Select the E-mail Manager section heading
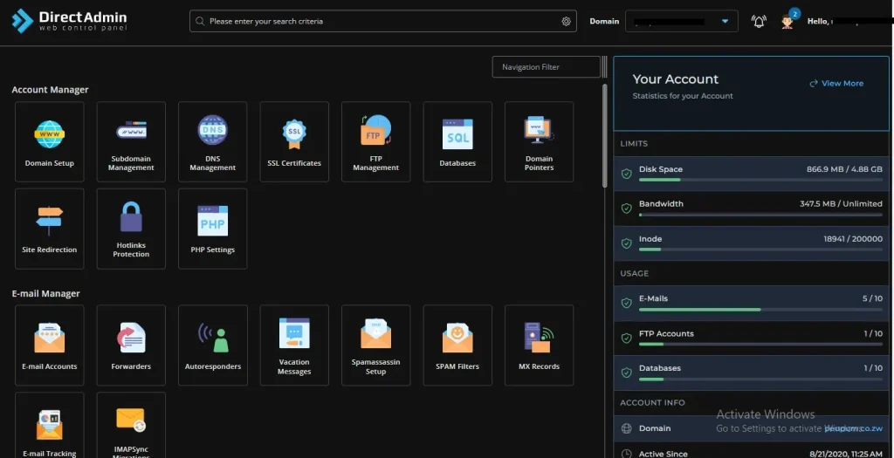Viewport: 894px width, 458px height. tap(45, 293)
